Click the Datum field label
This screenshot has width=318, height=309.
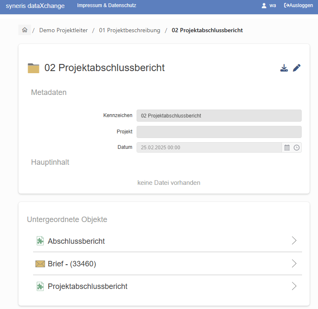[125, 147]
